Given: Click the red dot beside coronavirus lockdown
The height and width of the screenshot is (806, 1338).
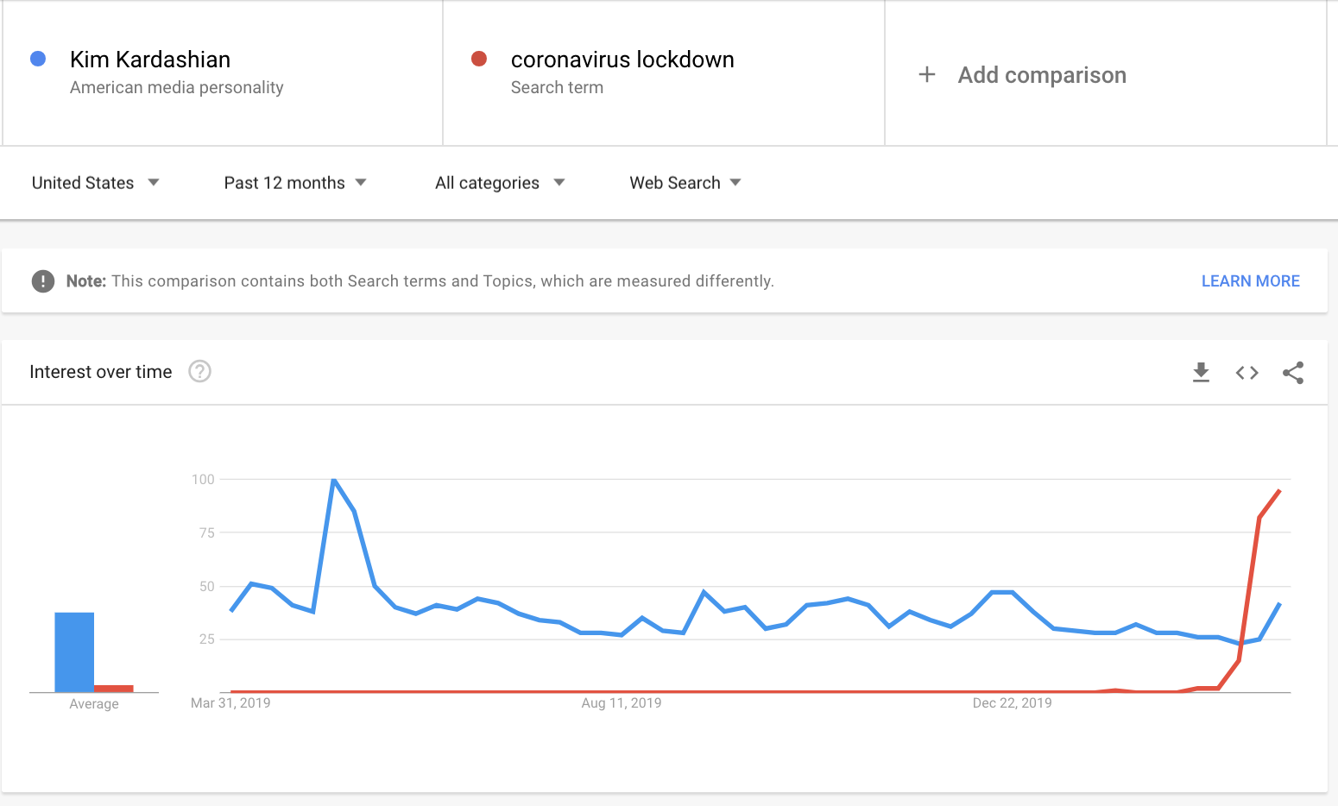Looking at the screenshot, I should pos(479,59).
